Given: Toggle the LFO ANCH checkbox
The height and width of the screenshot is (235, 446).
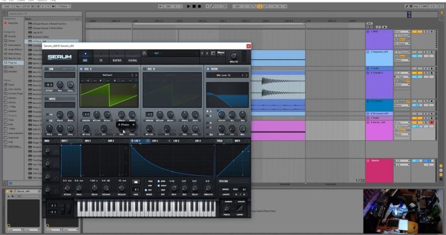Looking at the screenshot, I should (159, 186).
